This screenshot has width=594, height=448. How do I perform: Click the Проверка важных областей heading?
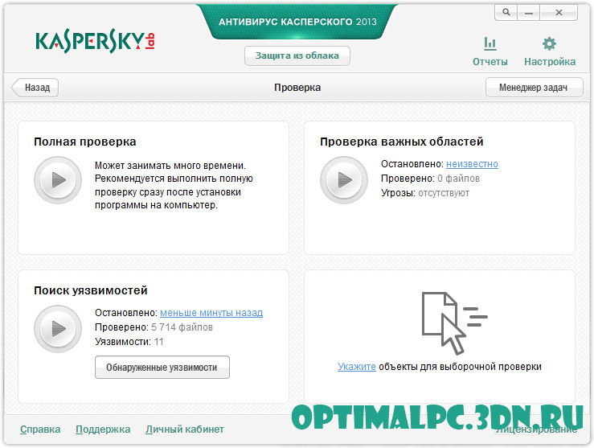402,142
